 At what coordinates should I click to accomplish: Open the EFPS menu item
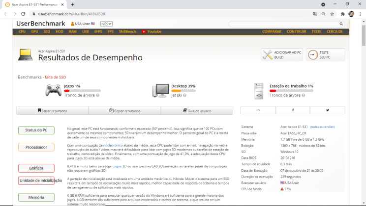pyautogui.click(x=98, y=32)
